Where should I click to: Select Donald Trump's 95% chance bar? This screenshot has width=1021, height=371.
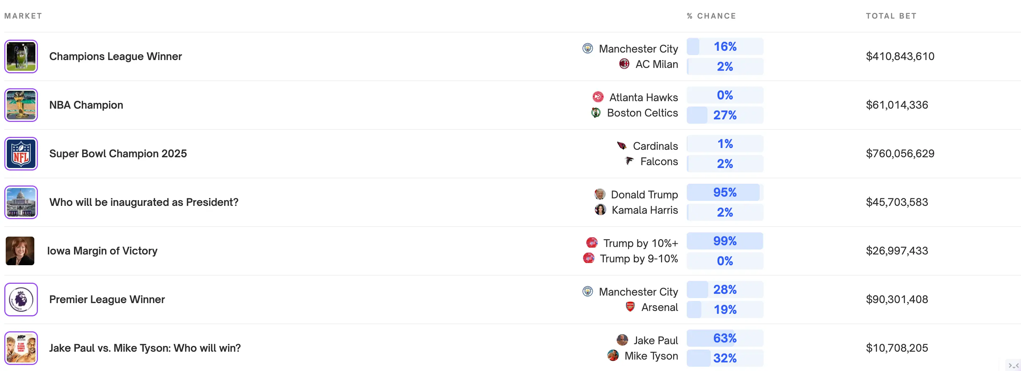[725, 192]
